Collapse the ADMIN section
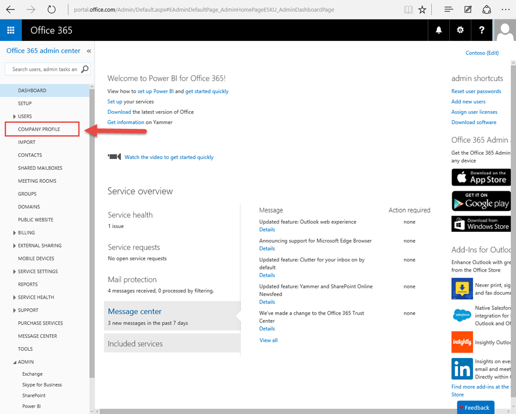This screenshot has width=516, height=414. (x=15, y=362)
